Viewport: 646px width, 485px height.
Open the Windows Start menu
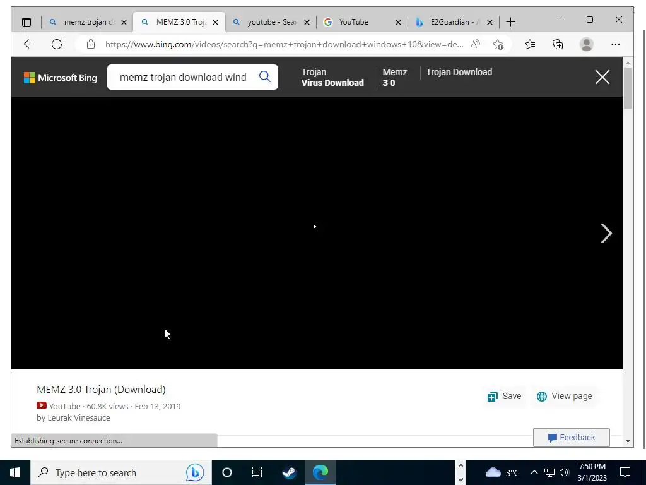pos(15,472)
